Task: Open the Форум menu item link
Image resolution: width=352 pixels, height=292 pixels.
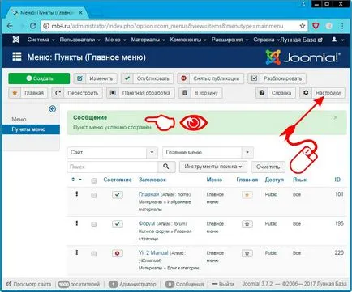Action: click(147, 223)
